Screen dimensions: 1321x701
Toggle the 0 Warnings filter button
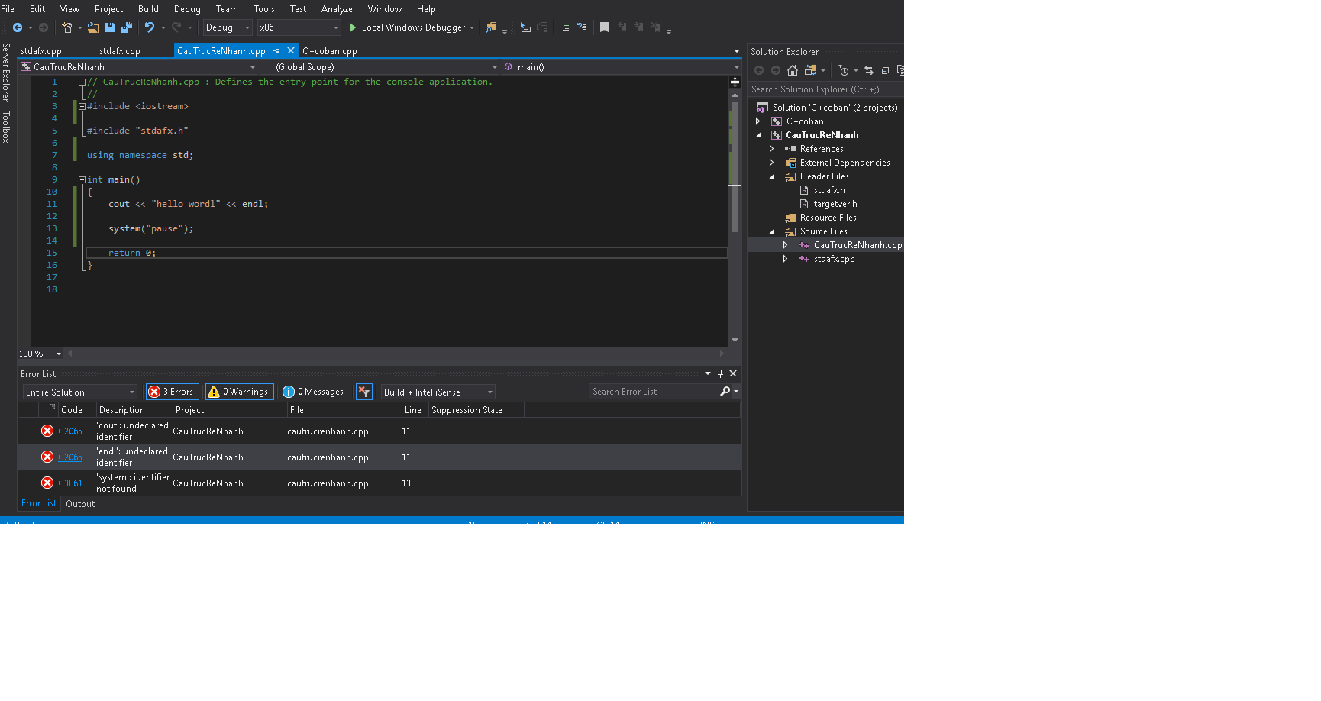tap(239, 392)
